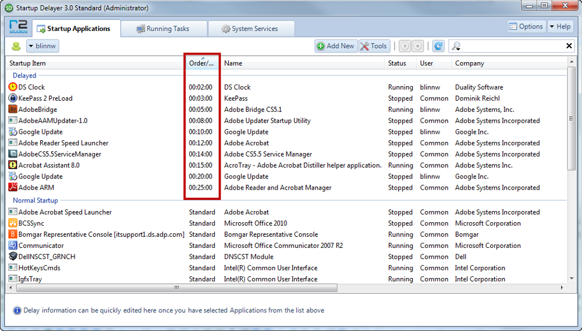Click the BCSSync orange icon
Viewport: 582px width, 331px height.
point(13,223)
